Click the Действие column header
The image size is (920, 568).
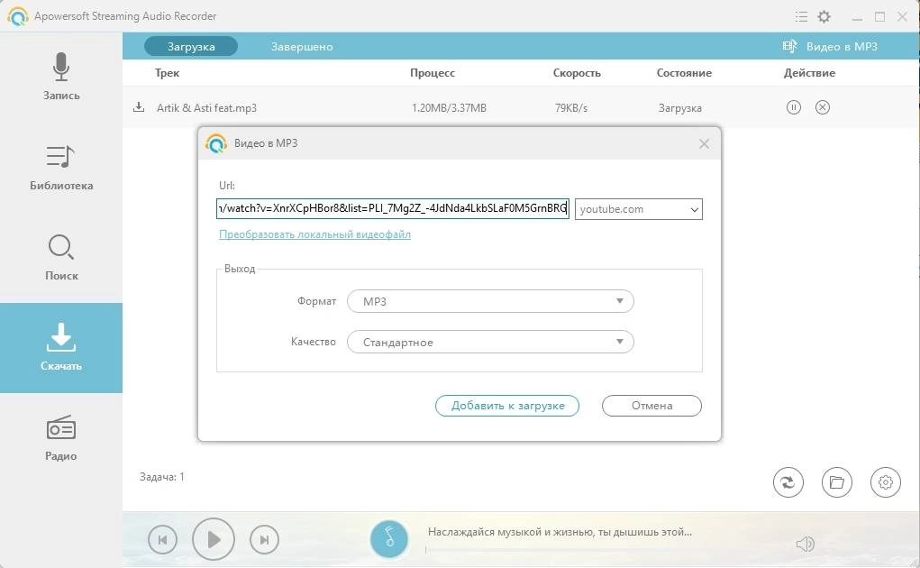(810, 73)
